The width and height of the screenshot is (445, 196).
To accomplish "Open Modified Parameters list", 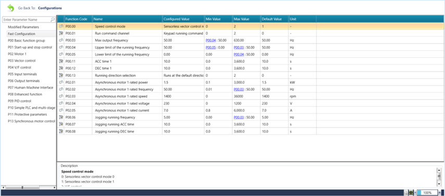I will click(23, 27).
